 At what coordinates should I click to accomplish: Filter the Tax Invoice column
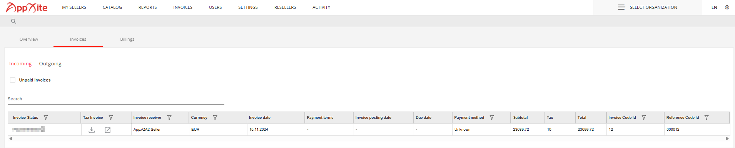pyautogui.click(x=111, y=118)
